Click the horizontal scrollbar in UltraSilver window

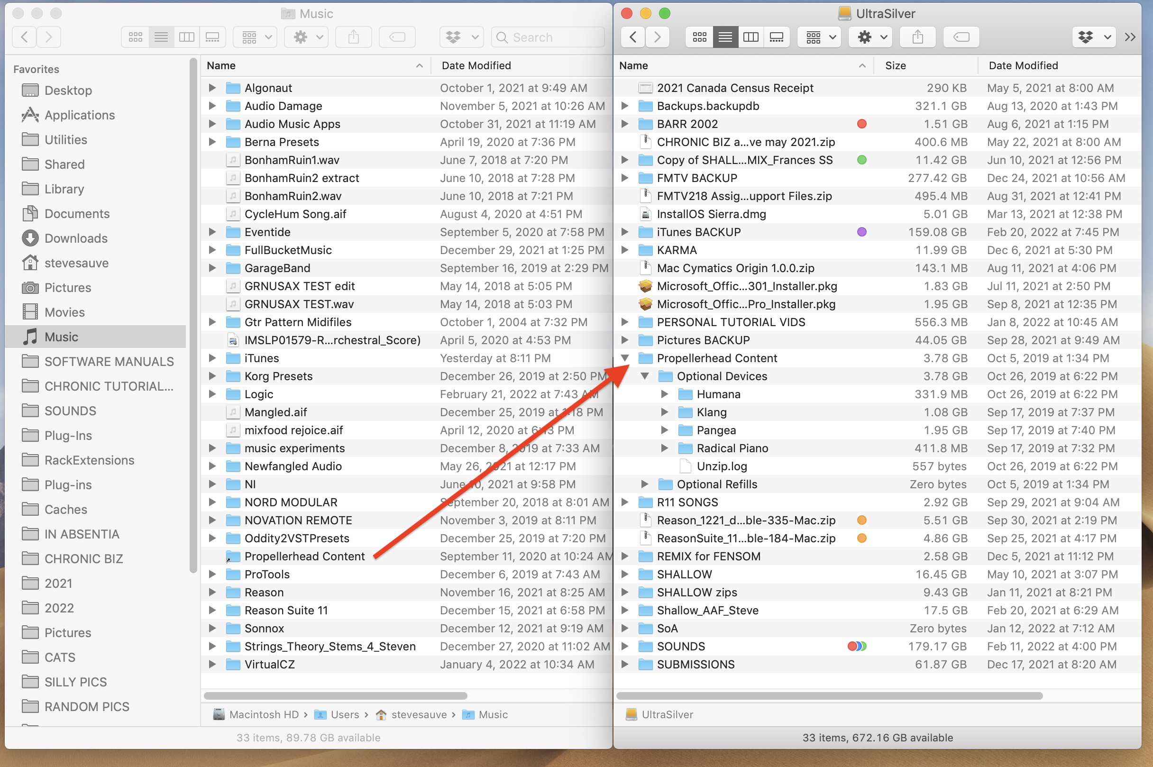[x=830, y=695]
